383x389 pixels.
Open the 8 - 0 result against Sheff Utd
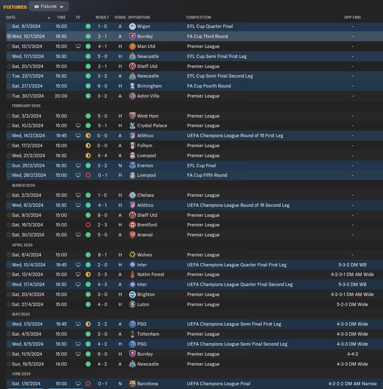(x=102, y=215)
